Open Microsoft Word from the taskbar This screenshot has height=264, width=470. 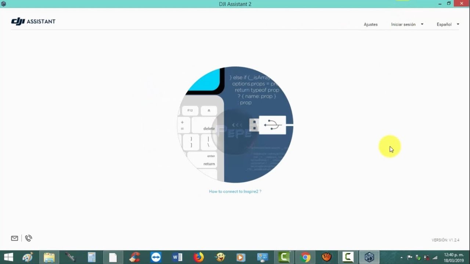177,257
